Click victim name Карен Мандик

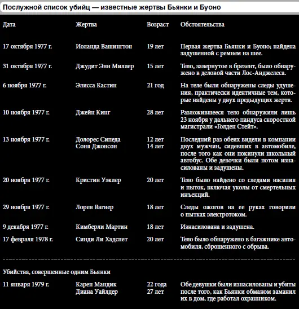96,285
